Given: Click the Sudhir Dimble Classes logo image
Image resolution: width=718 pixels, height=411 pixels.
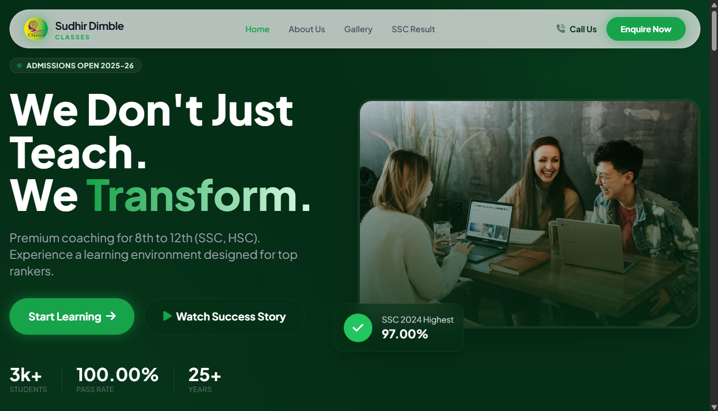Looking at the screenshot, I should [36, 29].
